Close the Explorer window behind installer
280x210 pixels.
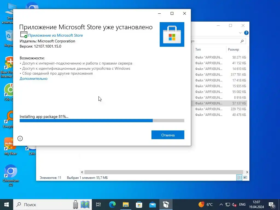click(x=243, y=25)
